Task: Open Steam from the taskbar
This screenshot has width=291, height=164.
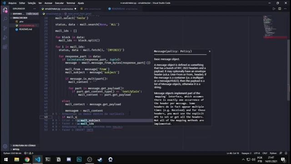Action: point(100,159)
